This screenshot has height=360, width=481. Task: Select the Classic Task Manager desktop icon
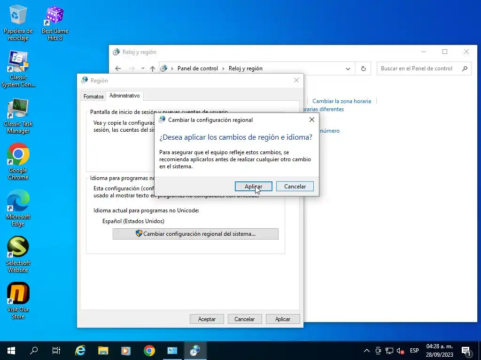pos(18,116)
